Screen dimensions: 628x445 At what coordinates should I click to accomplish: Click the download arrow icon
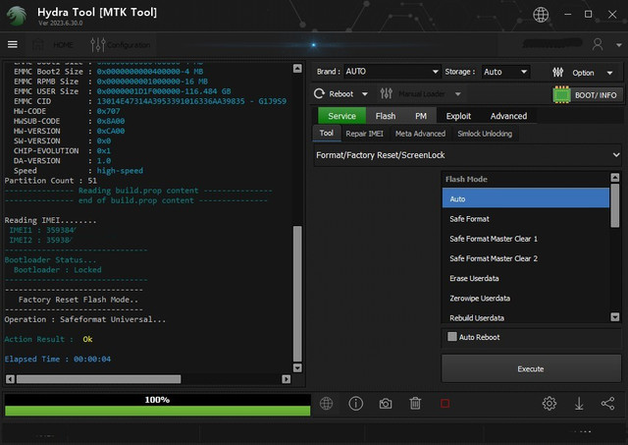[x=579, y=404]
